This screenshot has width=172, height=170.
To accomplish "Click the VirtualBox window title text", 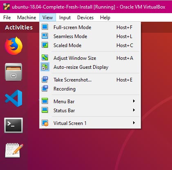I will pos(89,7).
